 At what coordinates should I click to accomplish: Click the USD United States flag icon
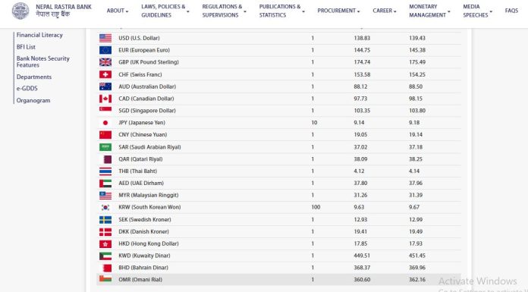[x=105, y=38]
